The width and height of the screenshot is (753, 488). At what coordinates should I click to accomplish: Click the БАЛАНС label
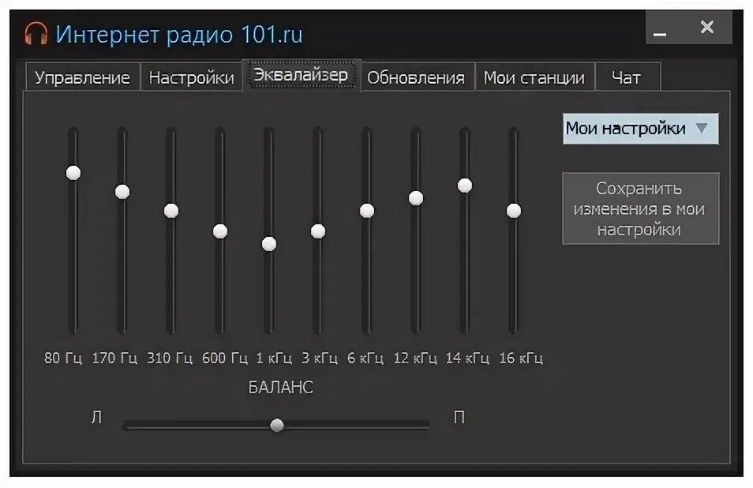(x=280, y=387)
